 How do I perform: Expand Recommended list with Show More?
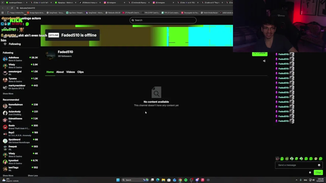[x=8, y=176]
